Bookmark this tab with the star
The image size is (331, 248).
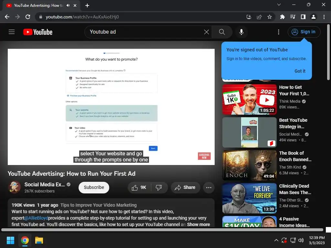click(270, 17)
